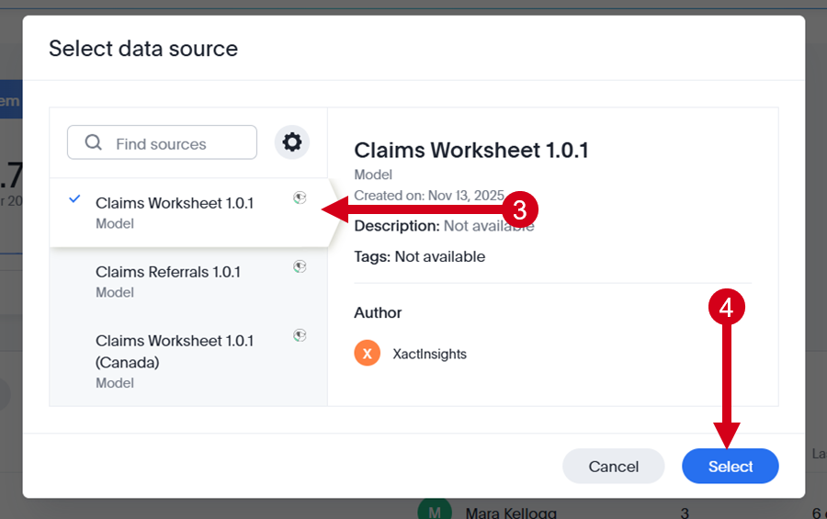Click the Select button
The image size is (827, 519).
coord(730,467)
